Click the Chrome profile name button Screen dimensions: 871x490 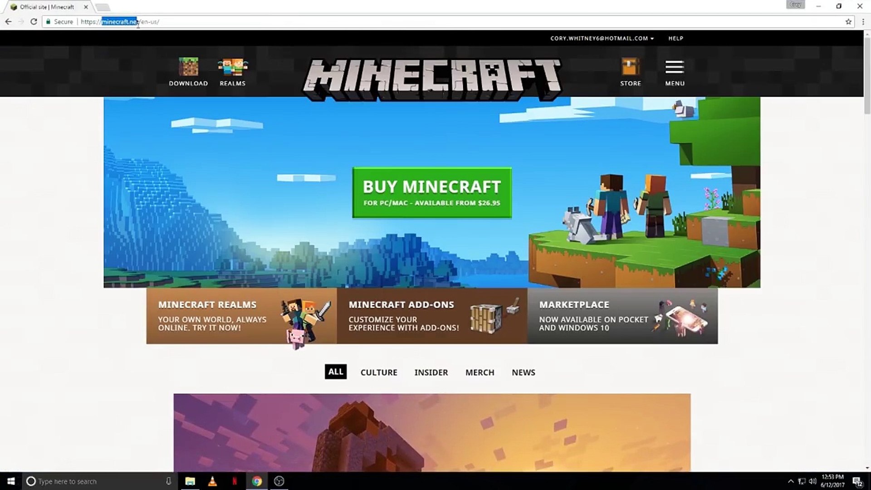[795, 5]
